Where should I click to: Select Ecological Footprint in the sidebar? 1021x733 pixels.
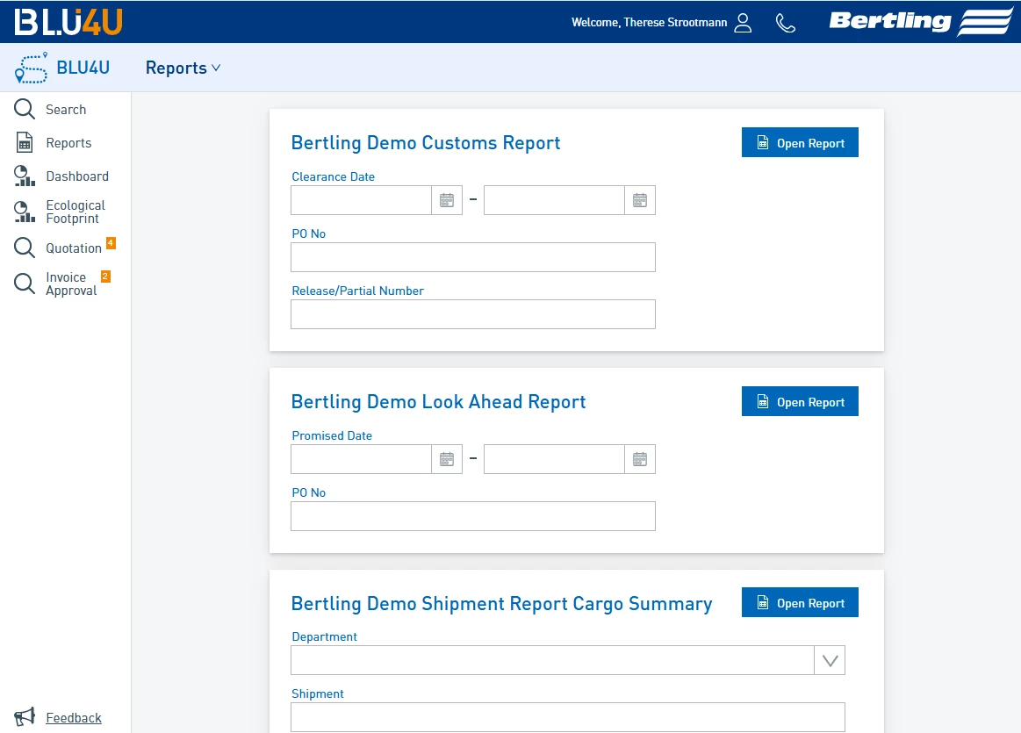(x=75, y=212)
